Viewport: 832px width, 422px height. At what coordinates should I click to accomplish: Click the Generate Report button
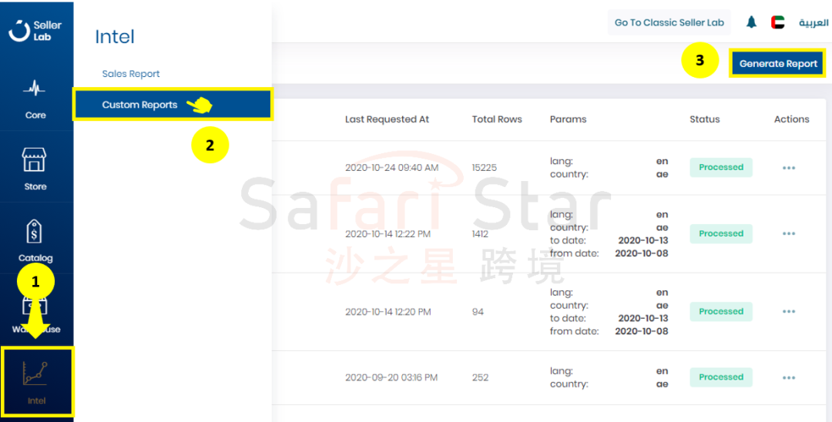[x=778, y=64]
